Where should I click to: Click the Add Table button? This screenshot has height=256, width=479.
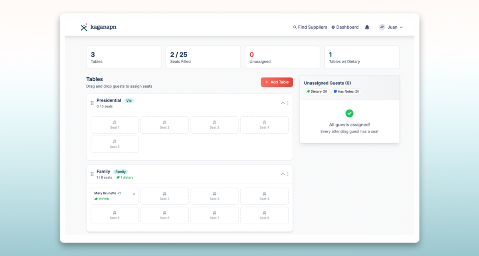pos(277,82)
